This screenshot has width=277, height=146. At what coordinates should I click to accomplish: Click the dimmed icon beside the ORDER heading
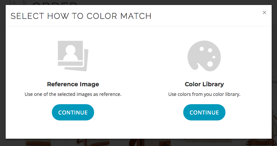tap(19, 3)
